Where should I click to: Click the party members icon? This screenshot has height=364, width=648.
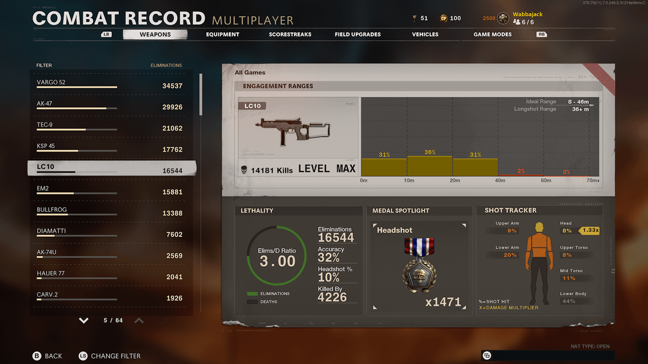[x=517, y=22]
